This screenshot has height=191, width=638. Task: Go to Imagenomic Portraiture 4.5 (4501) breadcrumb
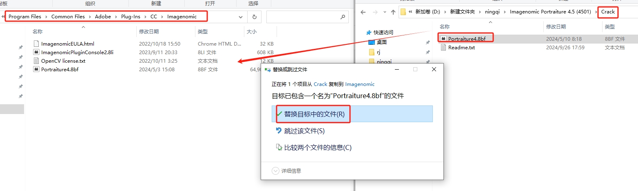pos(550,12)
